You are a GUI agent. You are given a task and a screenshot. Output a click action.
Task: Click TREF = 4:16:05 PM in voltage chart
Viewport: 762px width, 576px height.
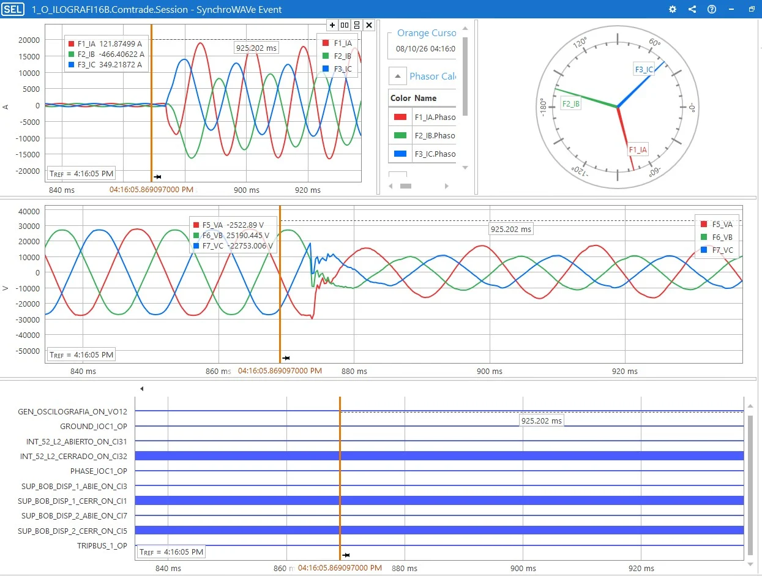coord(81,354)
